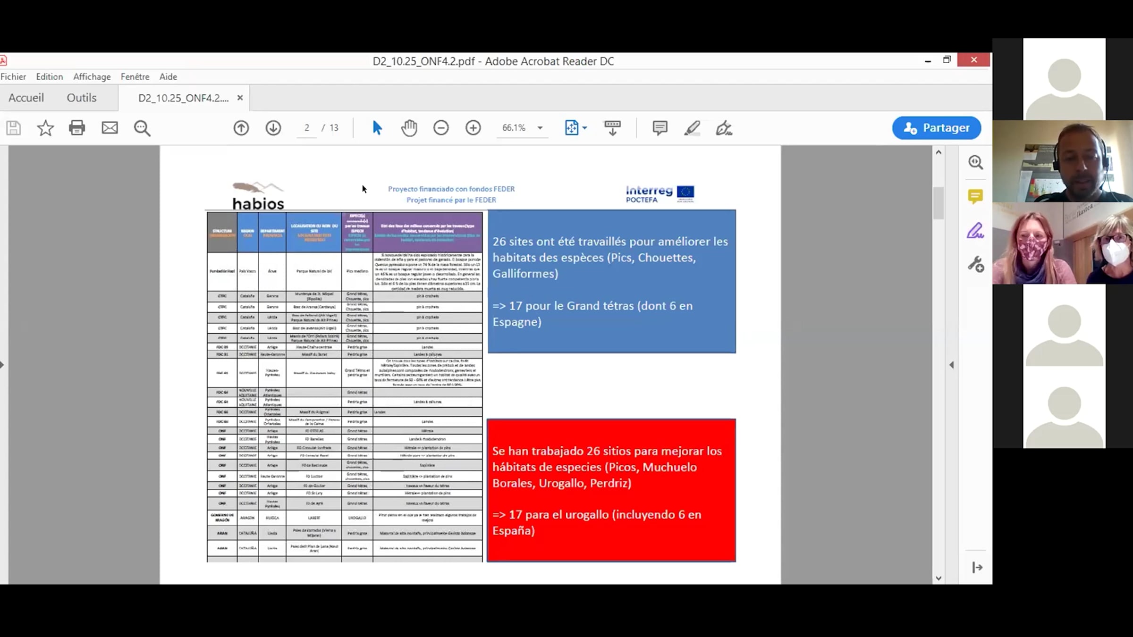Viewport: 1133px width, 637px height.
Task: Click the scrollbar down arrow
Action: click(939, 578)
